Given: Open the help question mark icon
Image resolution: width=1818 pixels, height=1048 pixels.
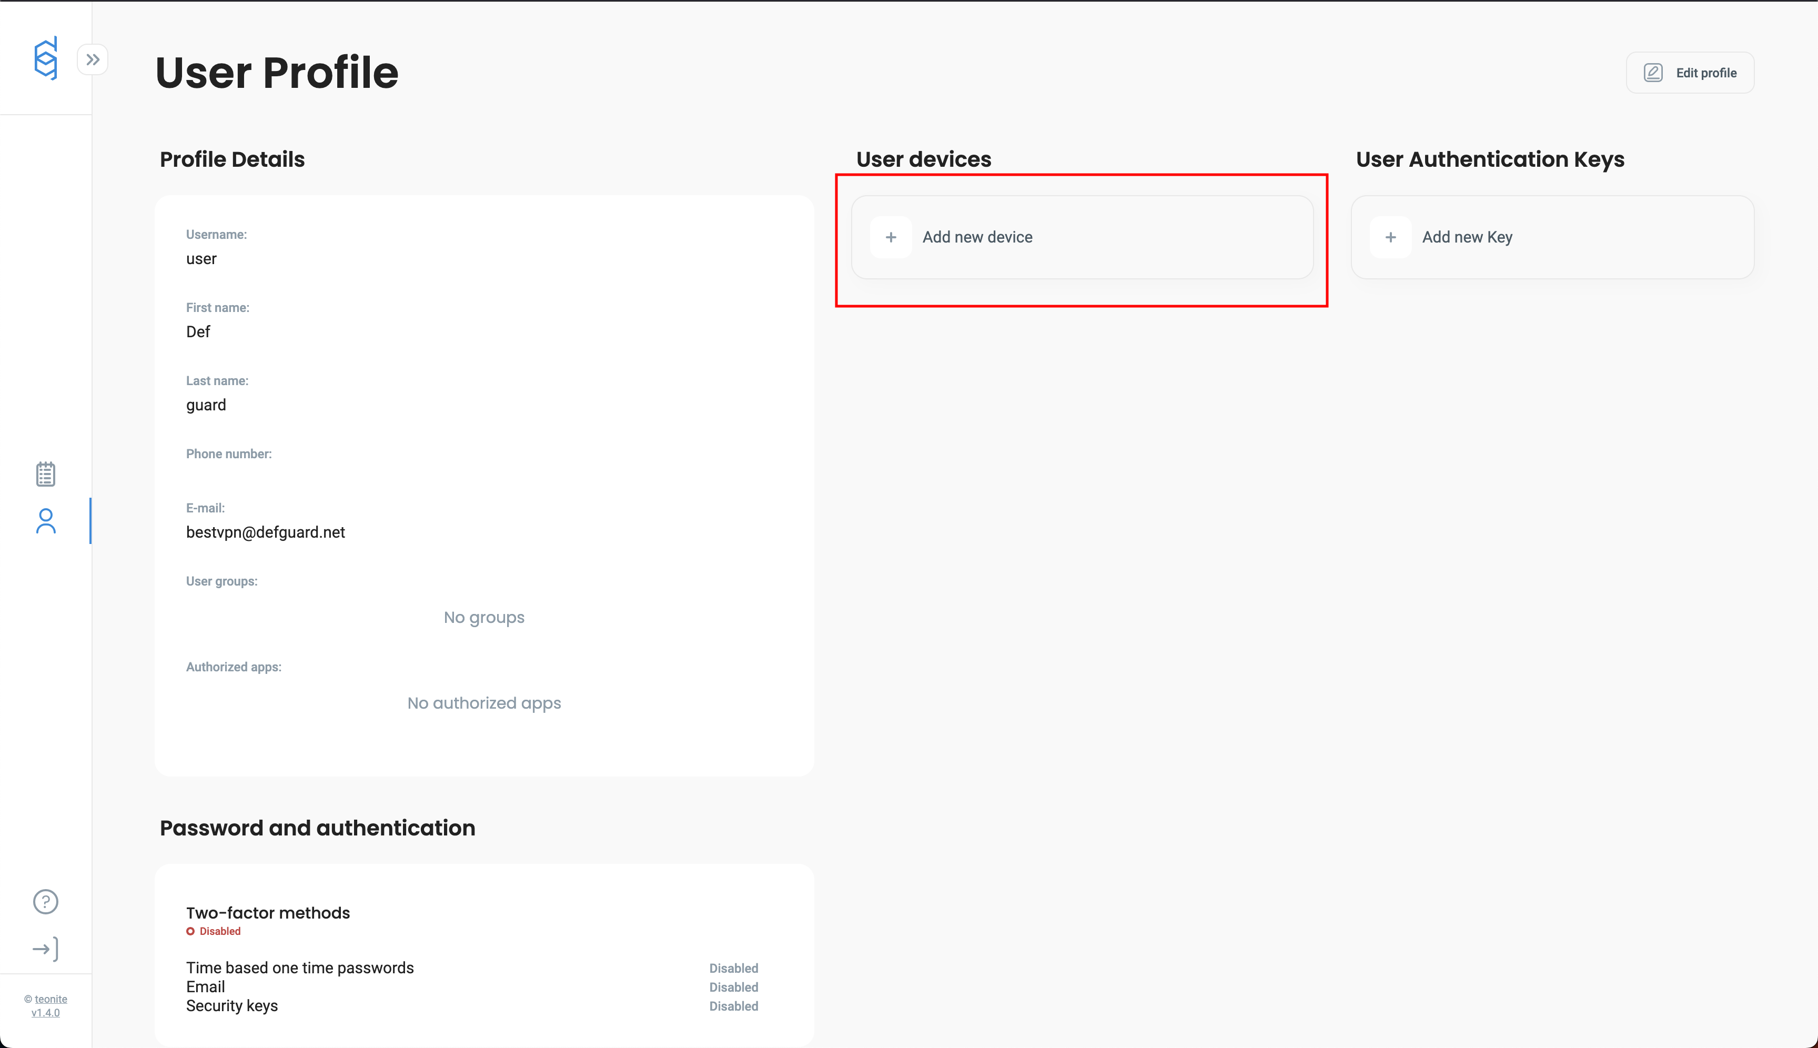Looking at the screenshot, I should (45, 901).
